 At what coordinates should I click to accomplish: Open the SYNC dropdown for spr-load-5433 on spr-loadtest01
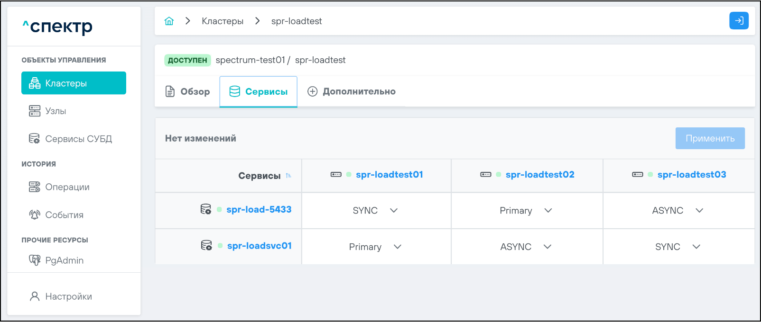coord(394,211)
